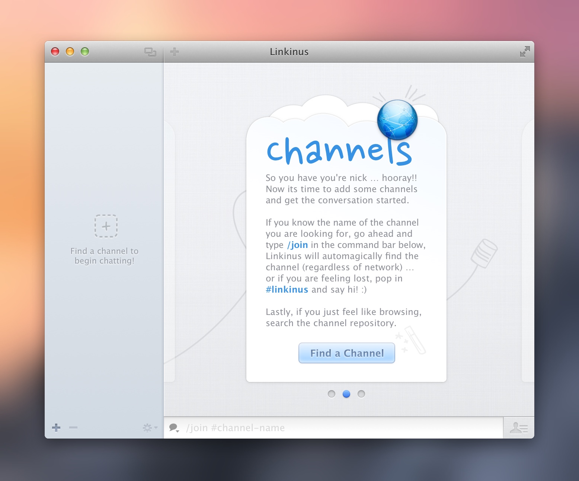Show the next card at right edge

[x=528, y=251]
